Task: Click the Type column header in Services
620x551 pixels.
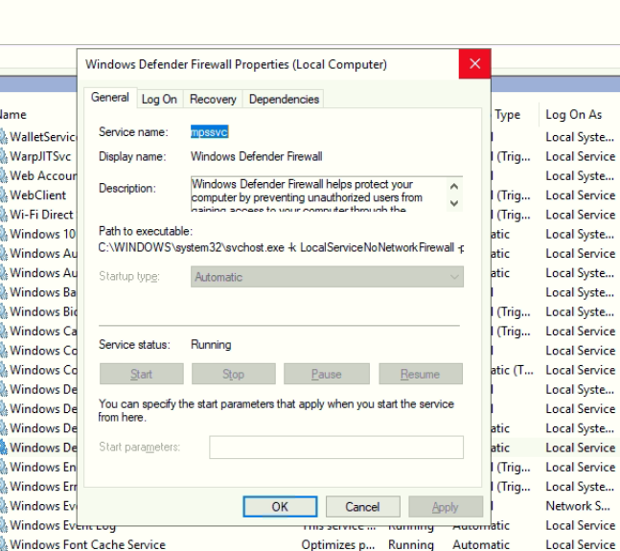Action: [x=507, y=115]
